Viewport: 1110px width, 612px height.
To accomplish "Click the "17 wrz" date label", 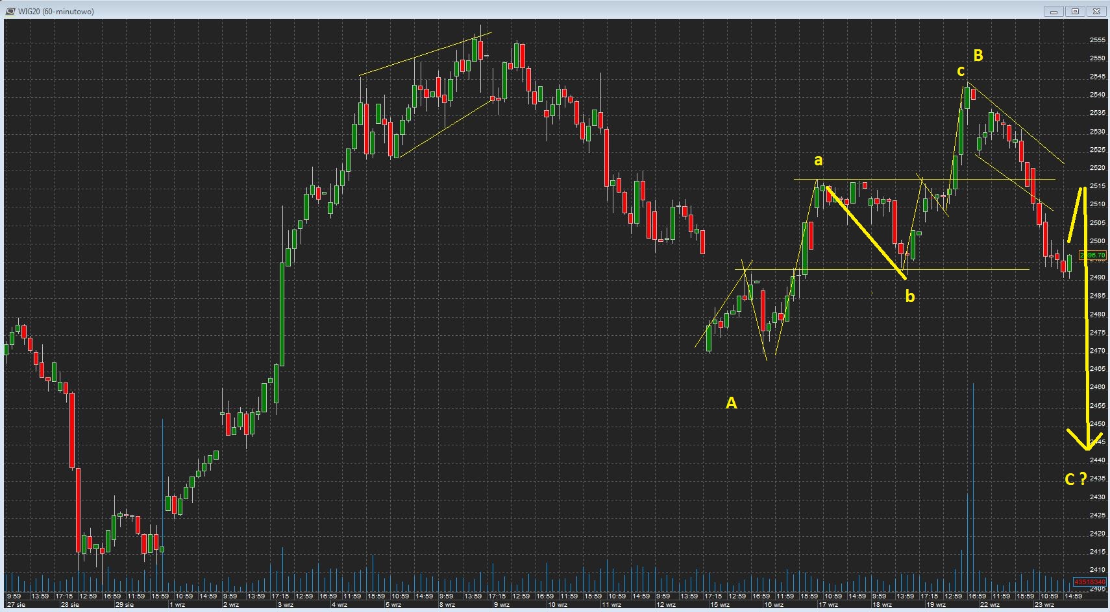I will click(828, 605).
